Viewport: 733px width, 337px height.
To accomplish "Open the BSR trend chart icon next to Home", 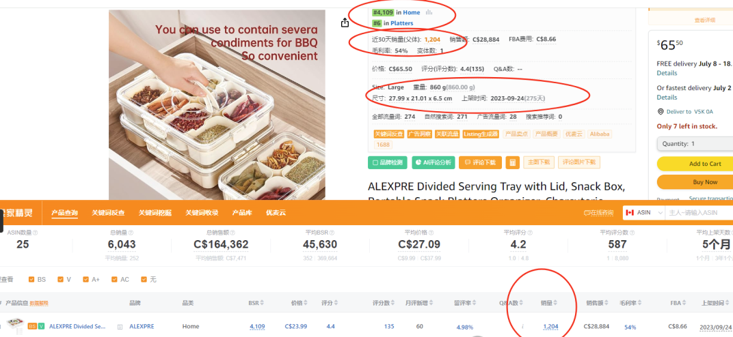I will tap(429, 12).
